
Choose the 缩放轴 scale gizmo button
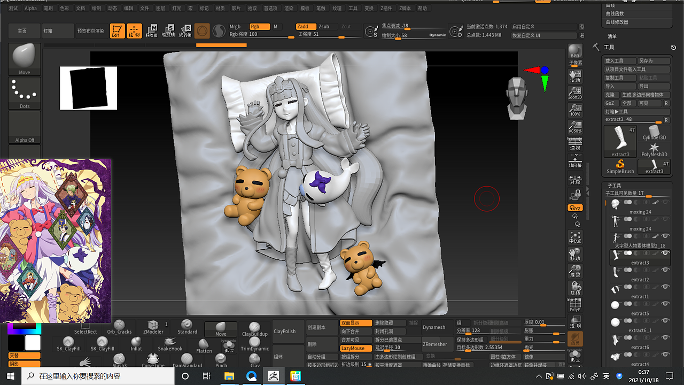tap(168, 31)
